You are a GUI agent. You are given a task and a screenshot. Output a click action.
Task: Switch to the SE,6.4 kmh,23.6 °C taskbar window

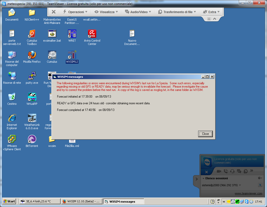click(x=40, y=201)
